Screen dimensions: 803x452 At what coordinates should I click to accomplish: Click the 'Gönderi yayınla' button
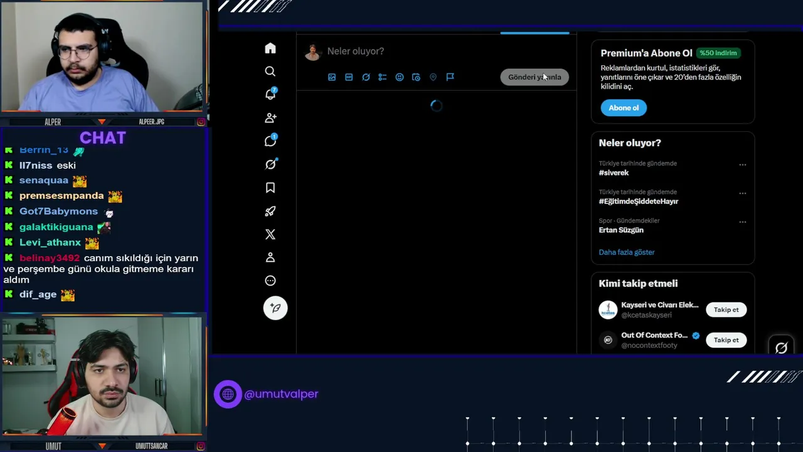click(x=534, y=77)
